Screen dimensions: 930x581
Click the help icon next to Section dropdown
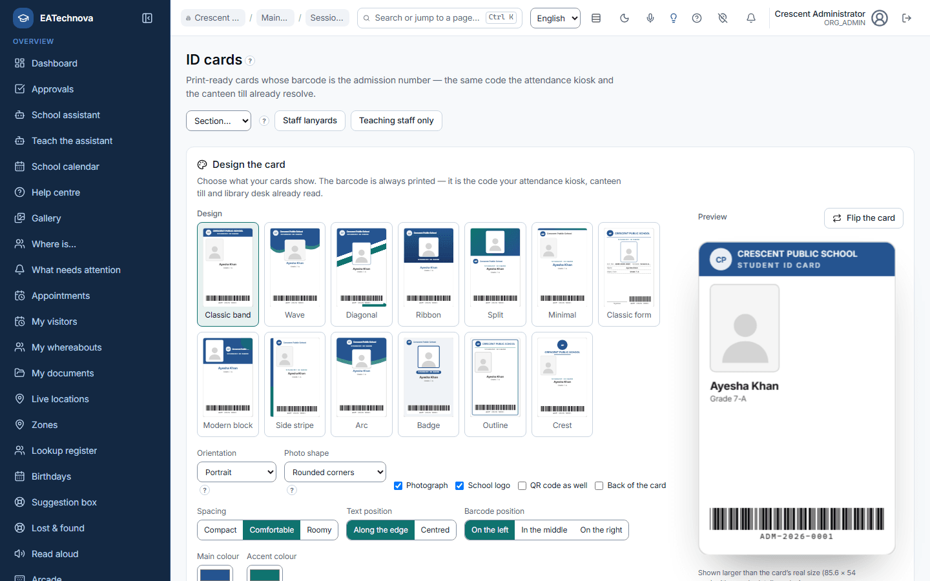(264, 121)
